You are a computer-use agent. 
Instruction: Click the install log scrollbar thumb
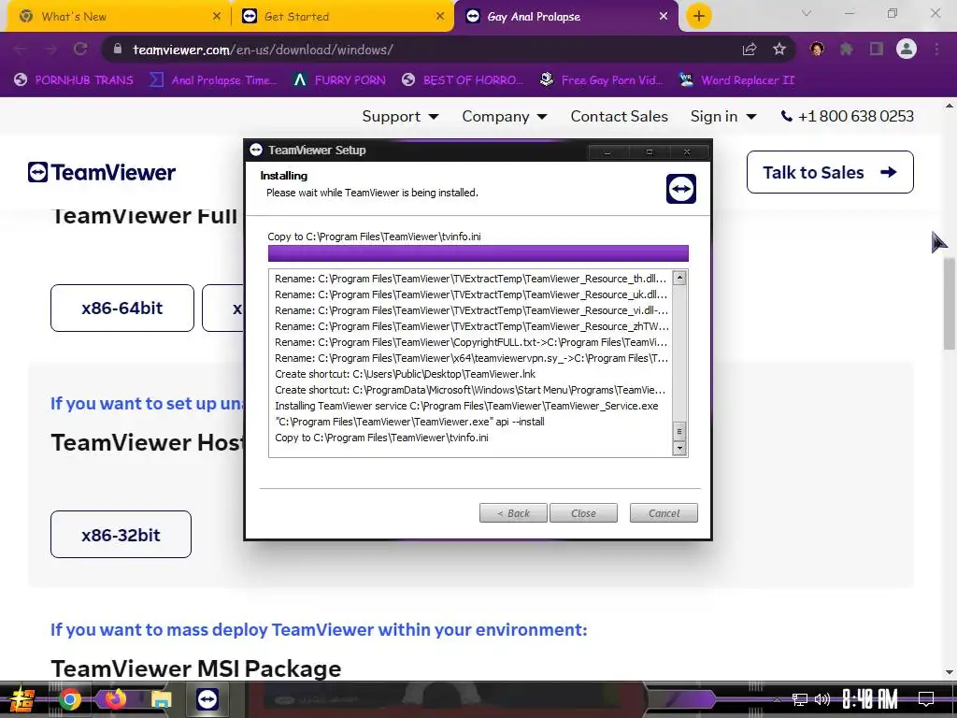pyautogui.click(x=679, y=431)
